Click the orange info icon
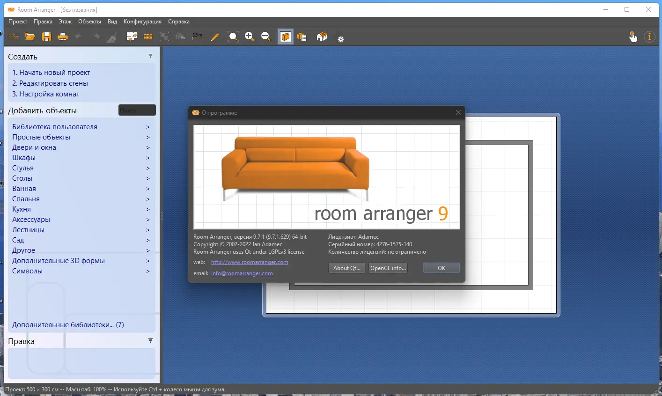662x396 pixels. click(x=649, y=37)
